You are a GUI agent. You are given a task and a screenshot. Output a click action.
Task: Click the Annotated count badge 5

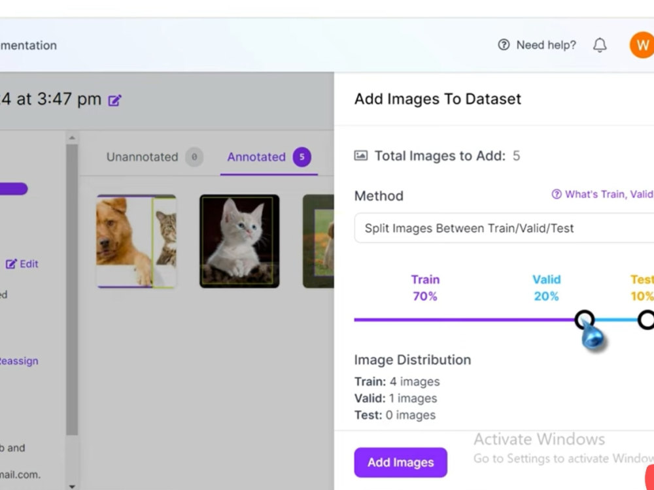point(301,157)
